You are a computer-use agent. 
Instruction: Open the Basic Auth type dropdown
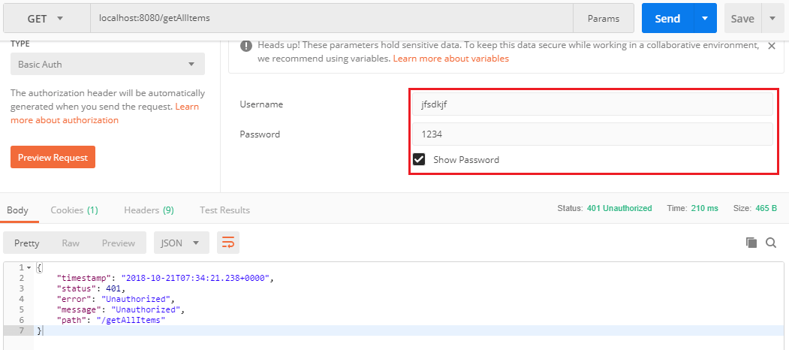tap(107, 64)
